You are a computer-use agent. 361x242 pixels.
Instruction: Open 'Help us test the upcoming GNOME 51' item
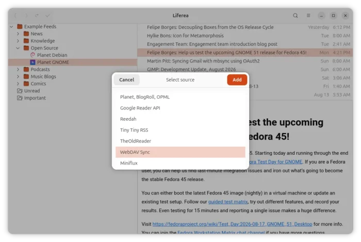[x=245, y=53]
